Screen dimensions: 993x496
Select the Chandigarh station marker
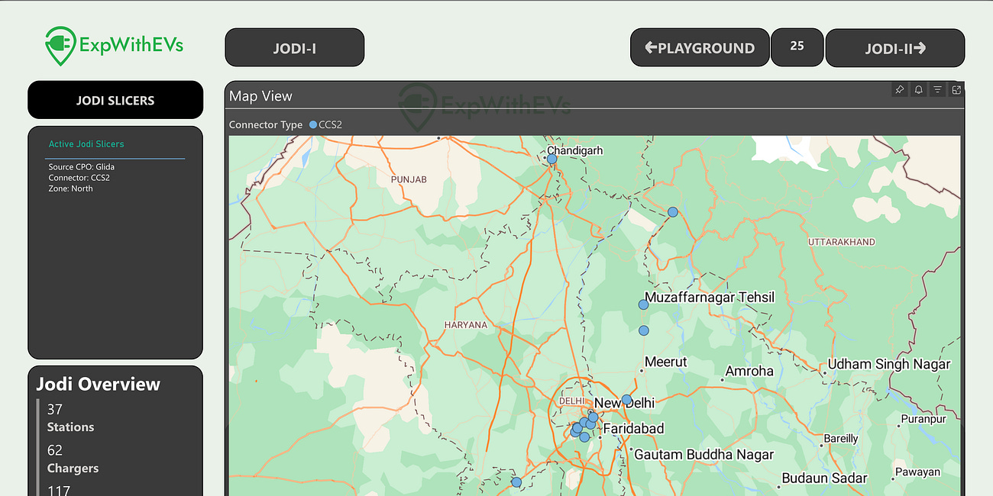[x=552, y=159]
